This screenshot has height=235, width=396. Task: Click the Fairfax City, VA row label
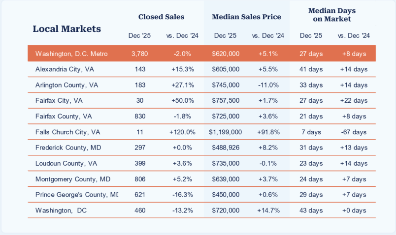(59, 101)
